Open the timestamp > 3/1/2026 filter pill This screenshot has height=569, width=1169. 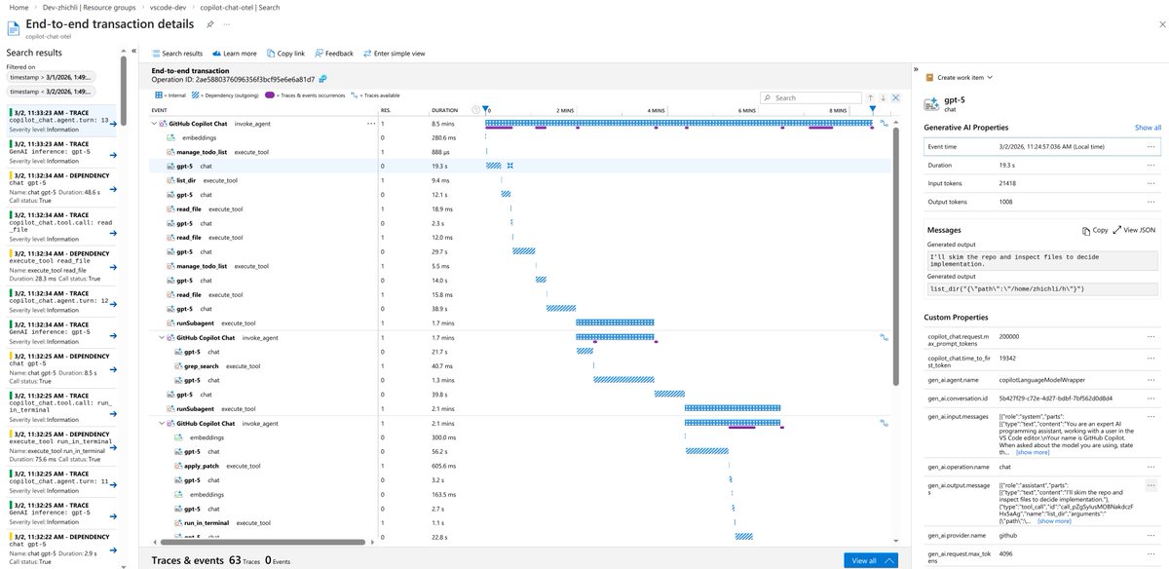pyautogui.click(x=52, y=76)
